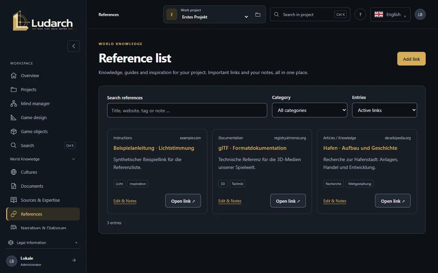
Task: Click the Ludarch logo
Action: click(x=43, y=20)
